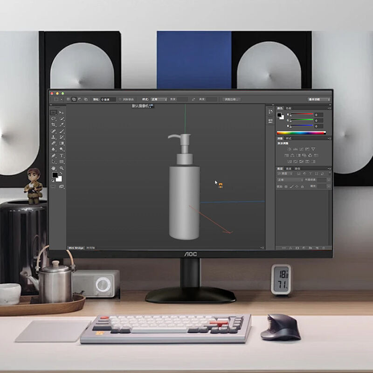Select the Type tool (T icon)
Image resolution: width=373 pixels, height=373 pixels.
coord(62,156)
